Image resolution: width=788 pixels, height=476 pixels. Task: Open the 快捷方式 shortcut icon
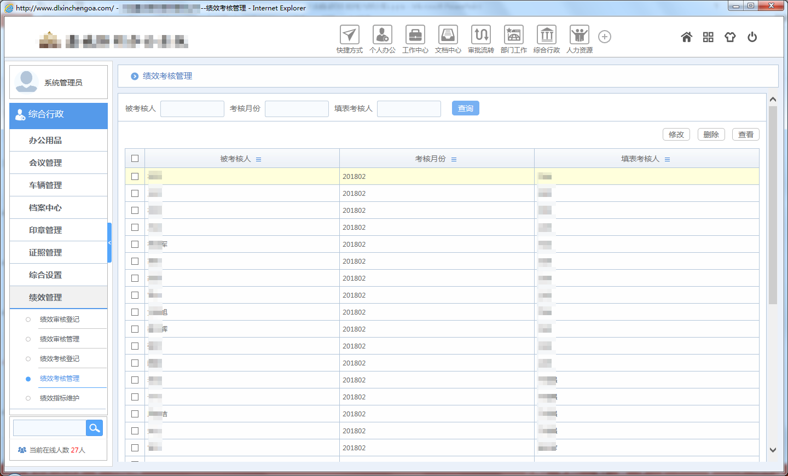coord(349,36)
